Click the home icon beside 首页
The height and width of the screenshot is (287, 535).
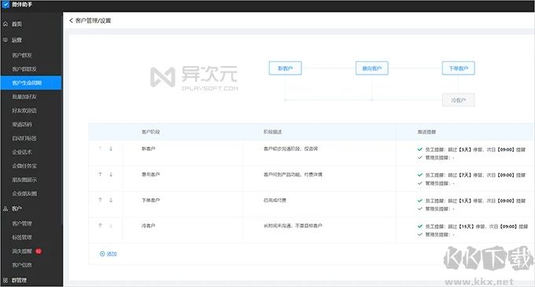coord(6,24)
